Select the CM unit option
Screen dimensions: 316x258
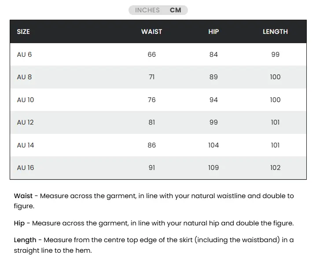pos(175,10)
